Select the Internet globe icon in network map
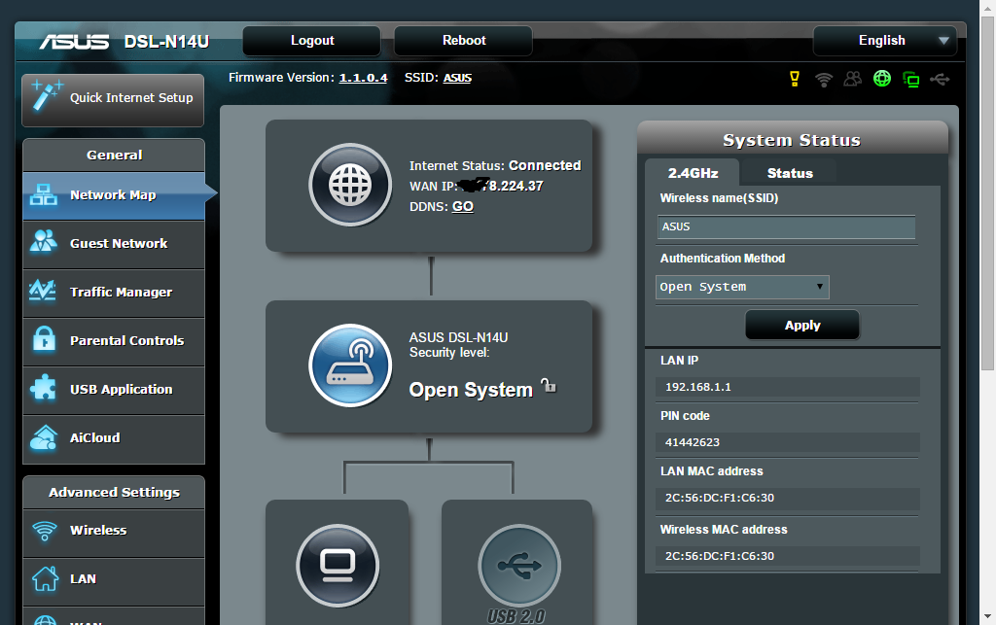The image size is (996, 625). tap(350, 185)
